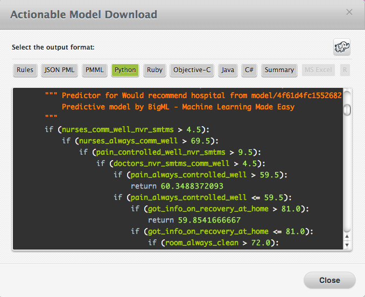Choose Objective-C output format
The width and height of the screenshot is (365, 297).
(192, 70)
